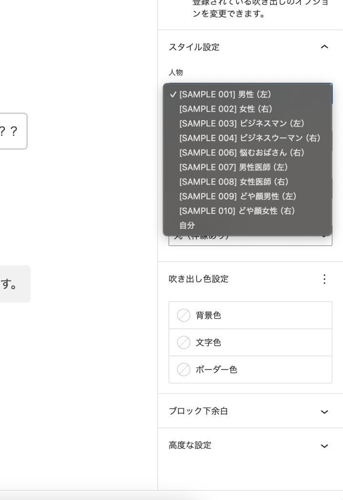Open the 背景色 color setting button
Image resolution: width=343 pixels, height=500 pixels.
[x=250, y=315]
